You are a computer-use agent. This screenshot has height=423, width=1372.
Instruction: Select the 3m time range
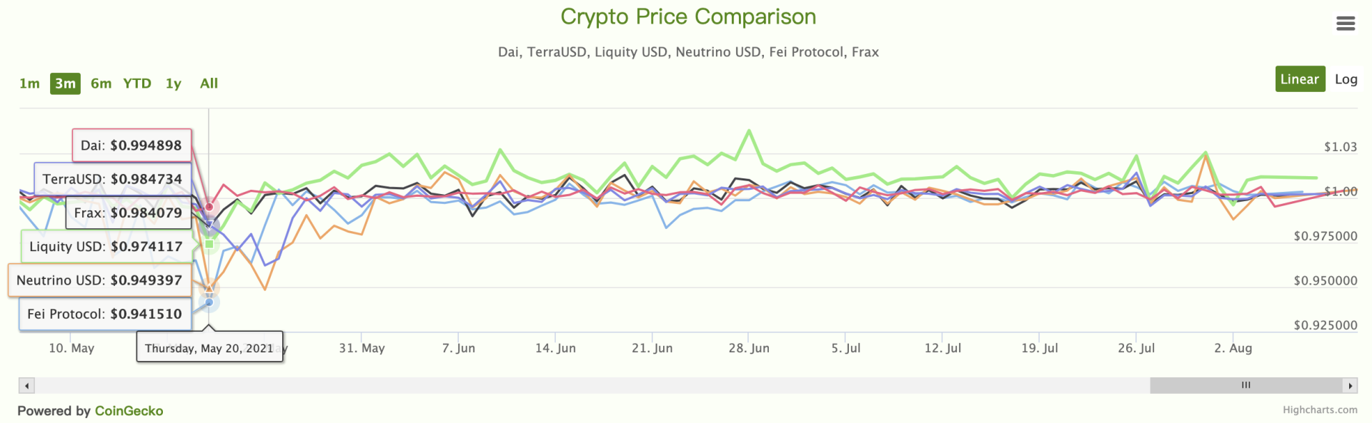pos(65,83)
